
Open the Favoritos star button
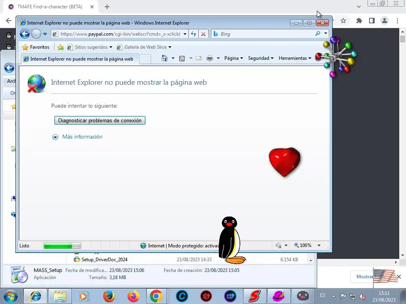click(x=36, y=47)
